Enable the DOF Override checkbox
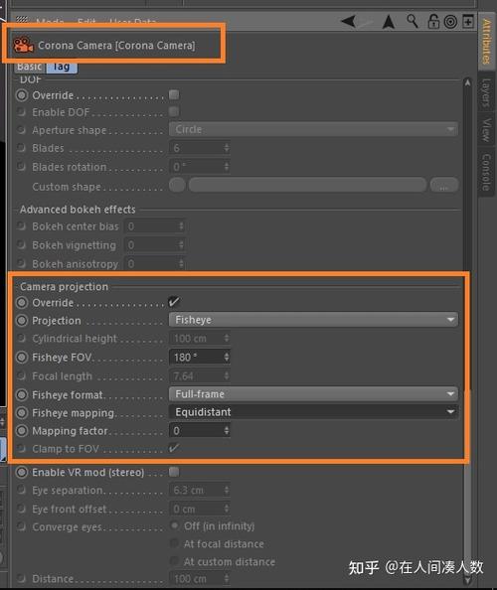This screenshot has width=497, height=590. 174,94
